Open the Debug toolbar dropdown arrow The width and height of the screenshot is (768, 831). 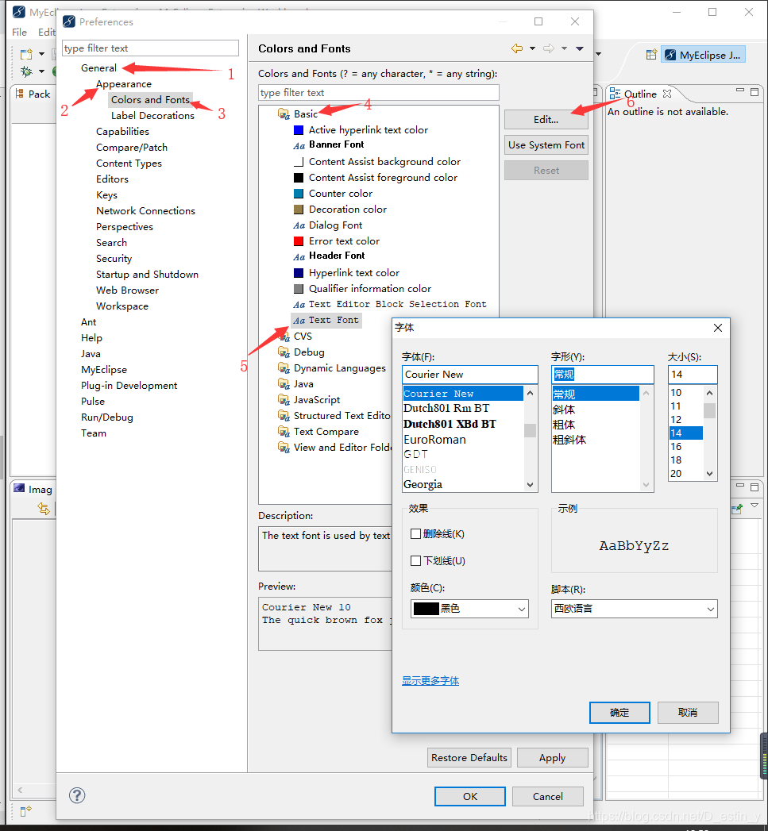coord(41,71)
